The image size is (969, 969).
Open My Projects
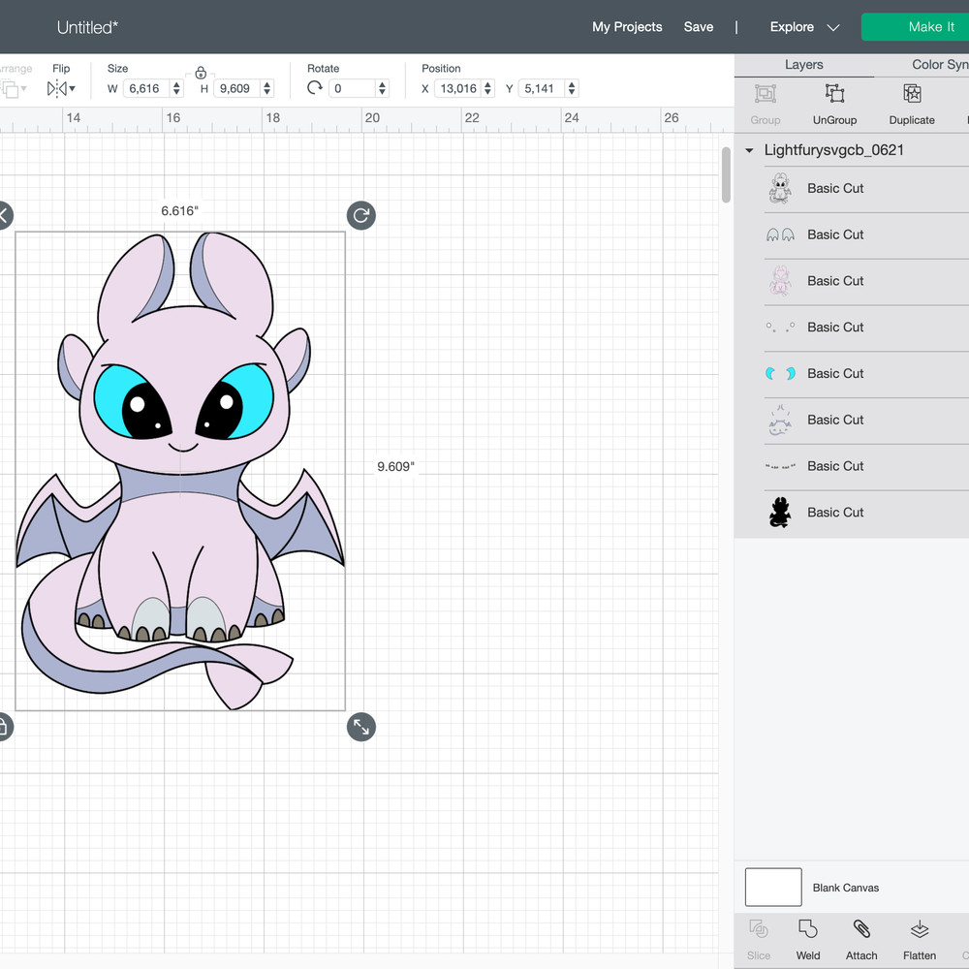pyautogui.click(x=627, y=27)
